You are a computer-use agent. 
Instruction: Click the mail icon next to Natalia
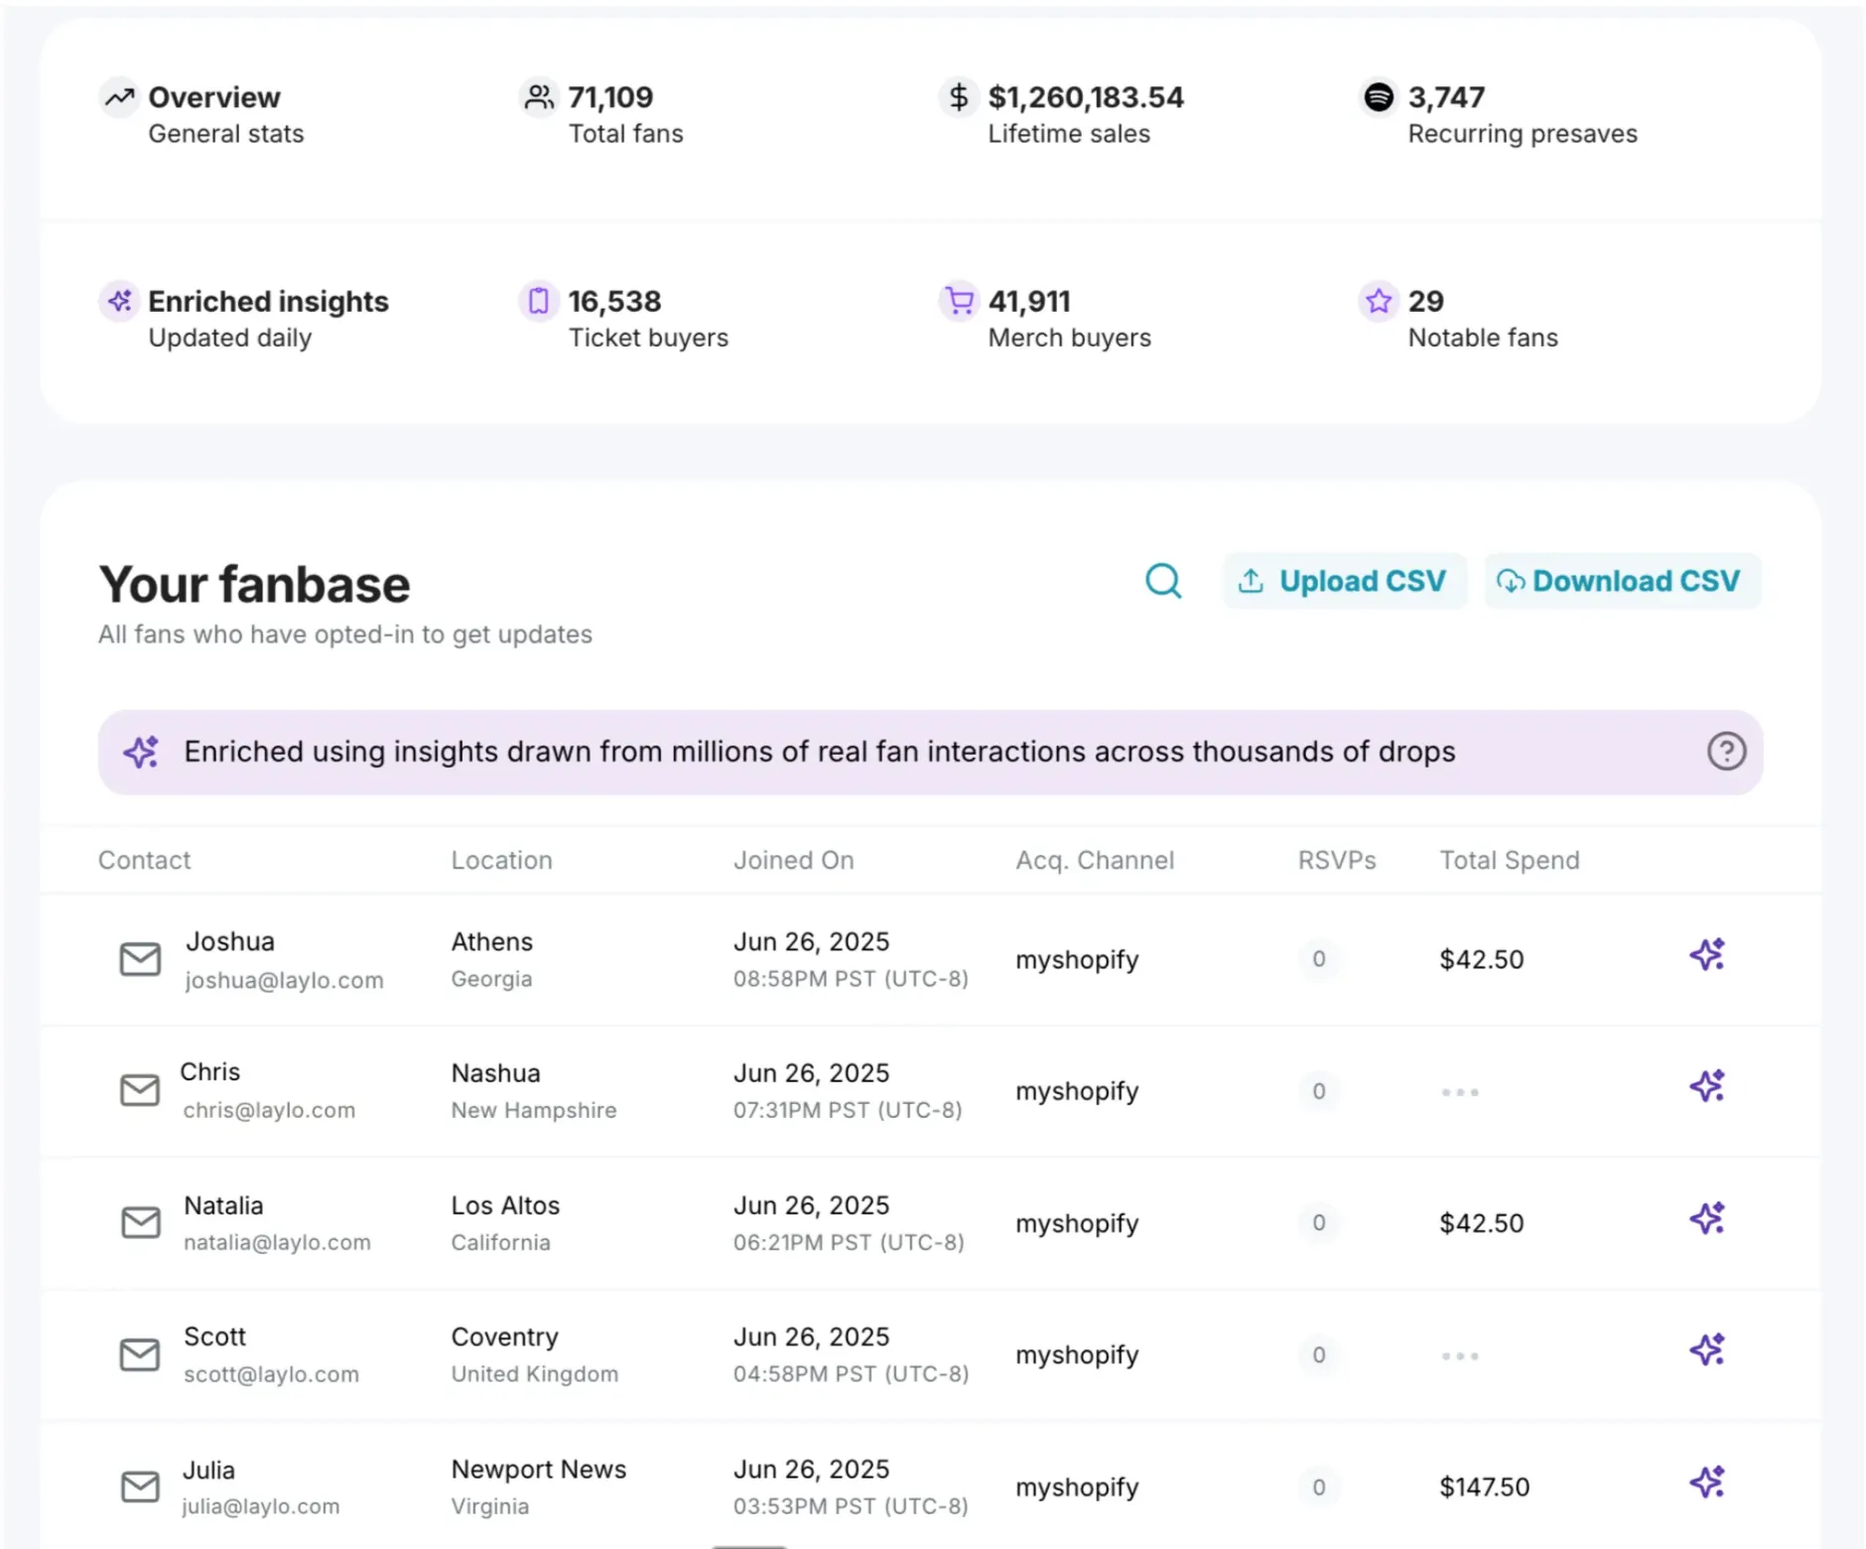[140, 1222]
